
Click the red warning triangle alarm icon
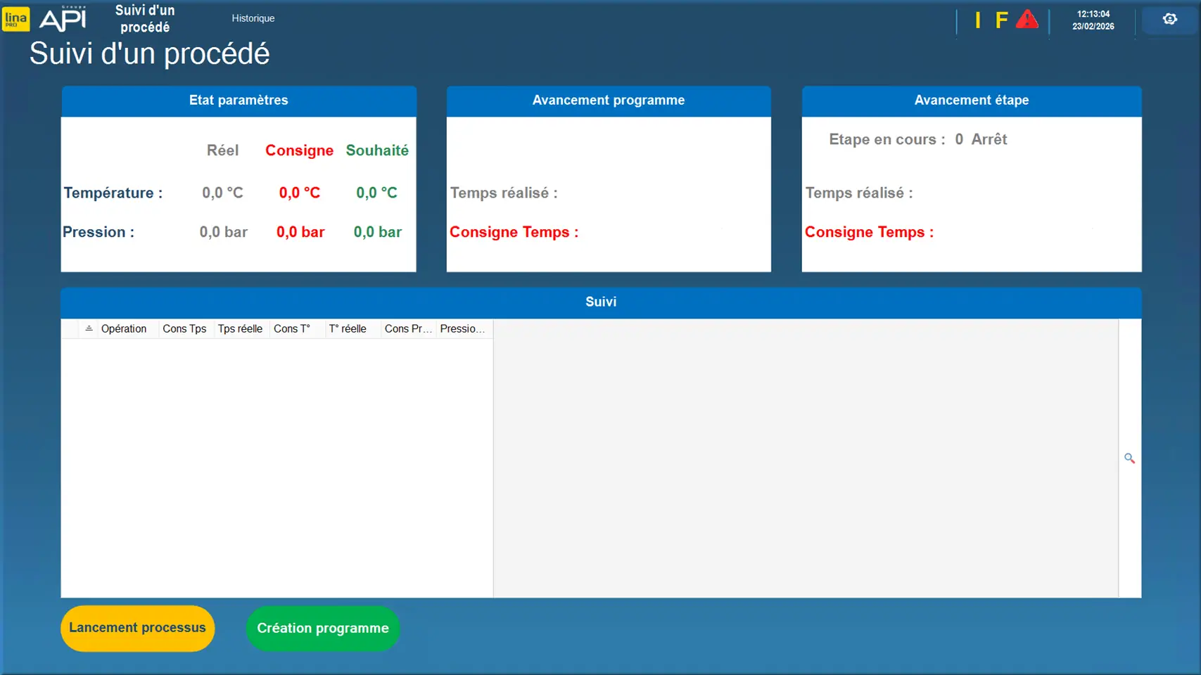click(x=1027, y=20)
